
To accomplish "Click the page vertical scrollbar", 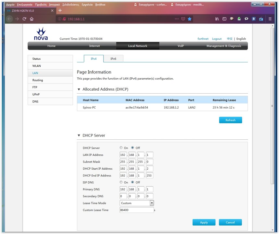I will tap(273, 106).
